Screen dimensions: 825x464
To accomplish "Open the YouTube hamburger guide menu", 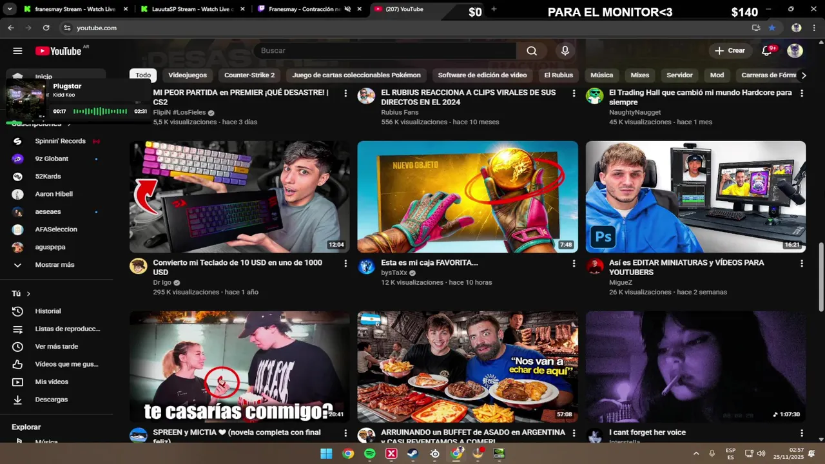I will [17, 51].
